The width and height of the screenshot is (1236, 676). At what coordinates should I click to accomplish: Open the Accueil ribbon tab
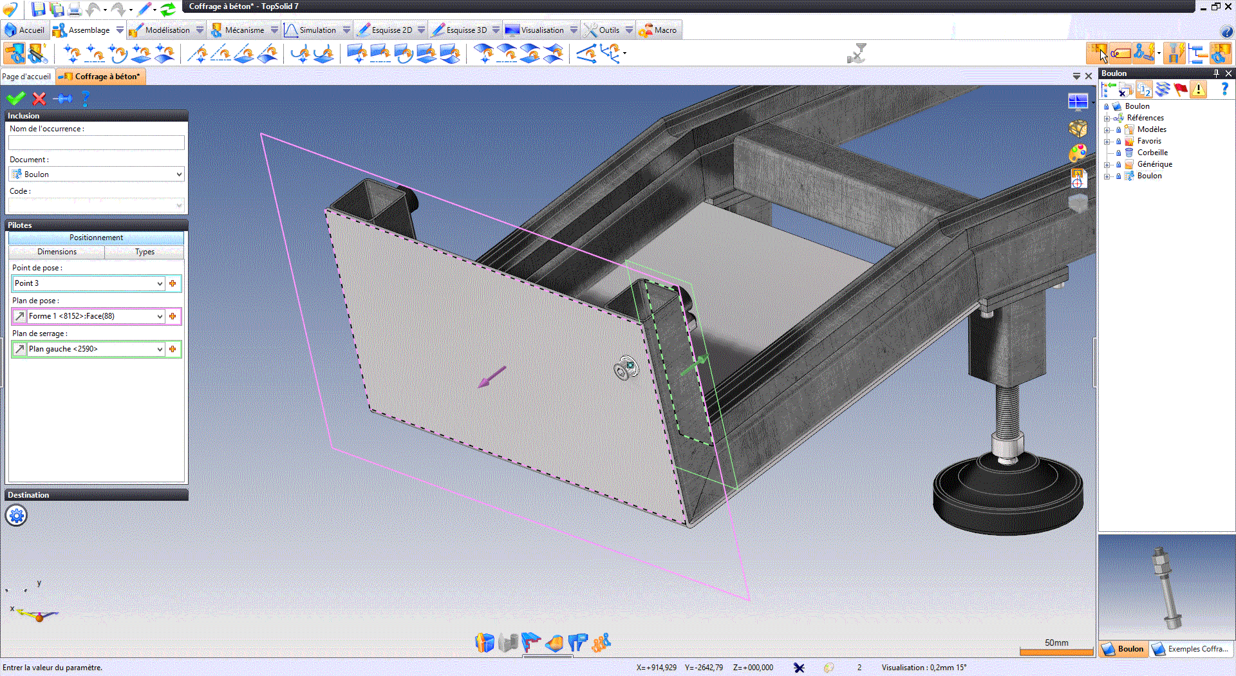(24, 30)
